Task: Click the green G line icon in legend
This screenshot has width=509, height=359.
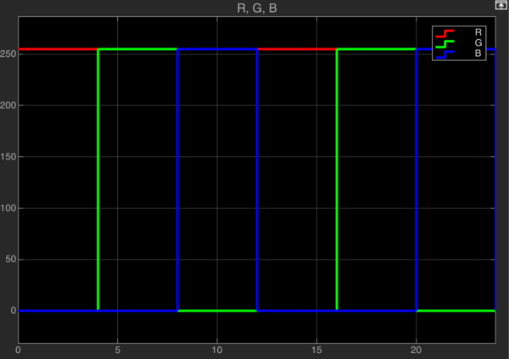Action: tap(445, 42)
